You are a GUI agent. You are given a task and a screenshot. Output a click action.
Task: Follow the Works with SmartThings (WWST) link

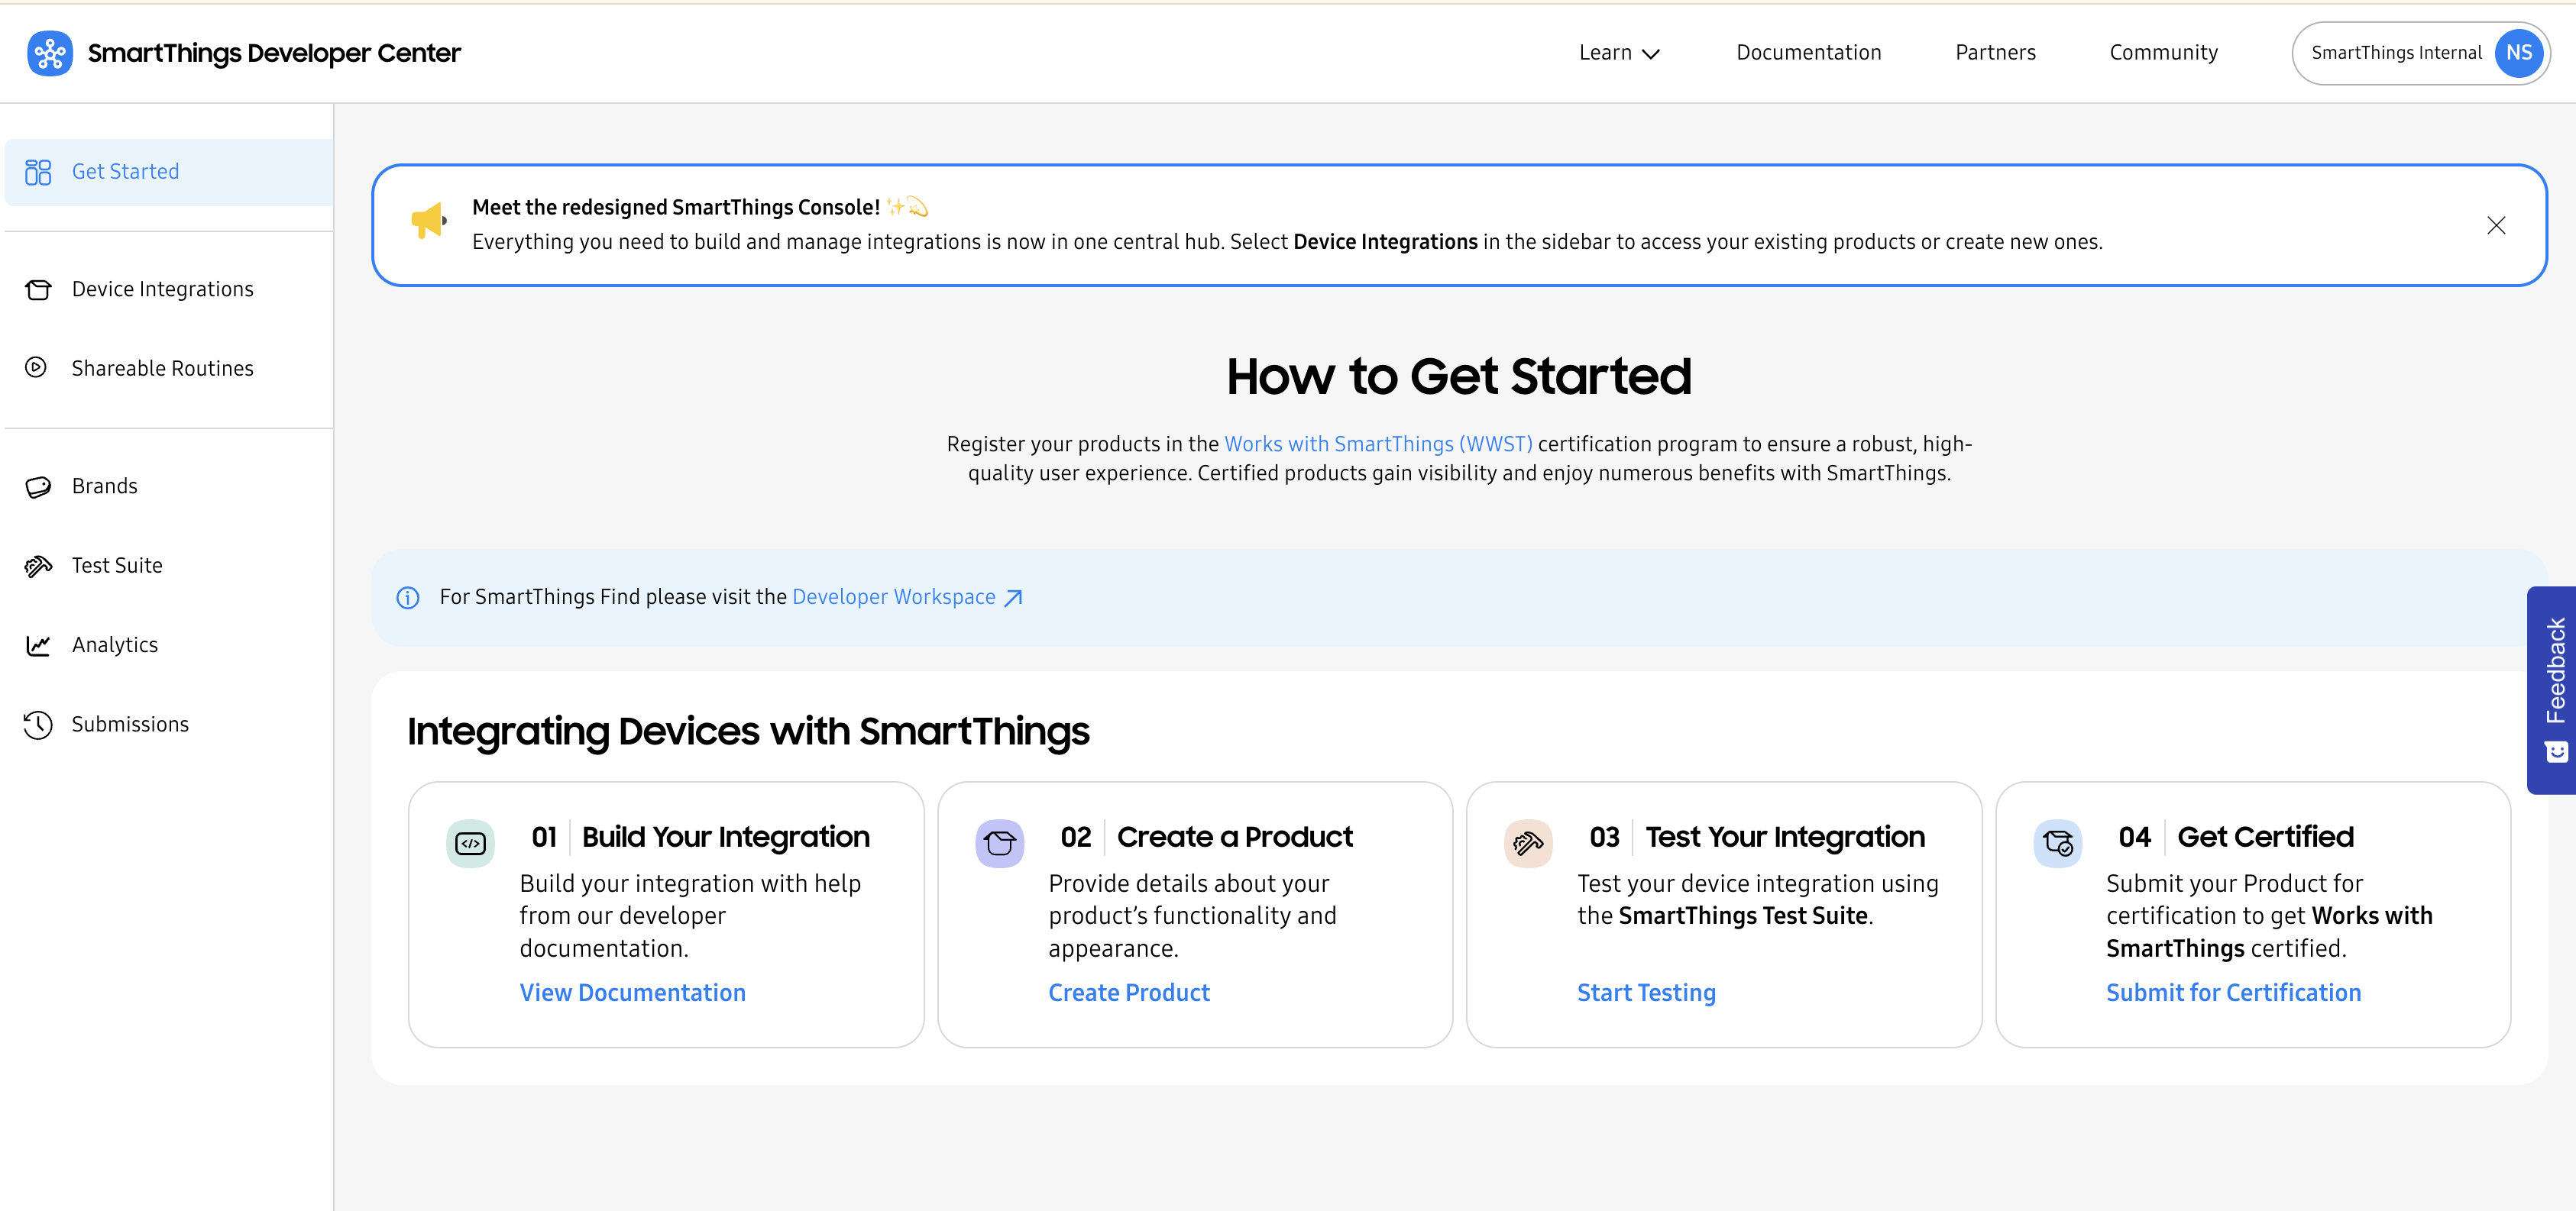[x=1378, y=444]
